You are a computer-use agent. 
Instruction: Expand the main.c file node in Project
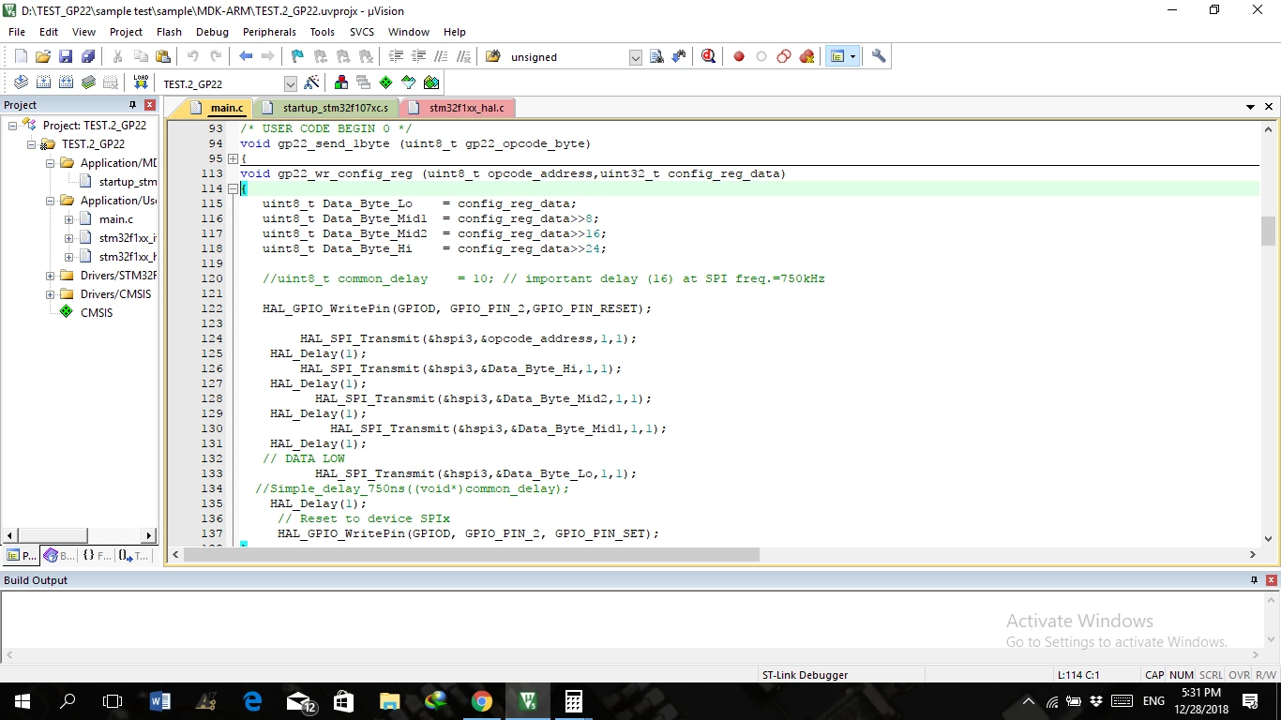tap(68, 218)
